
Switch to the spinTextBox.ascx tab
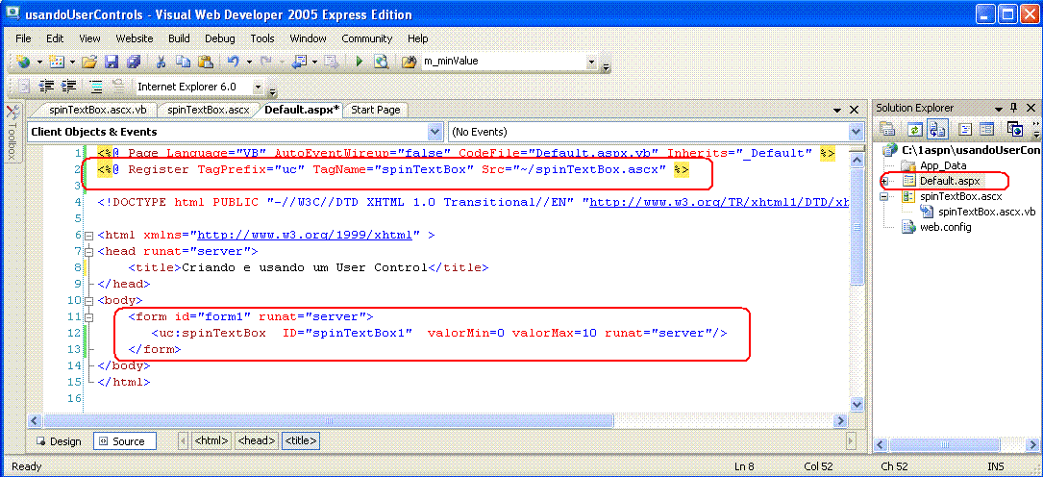[x=209, y=110]
